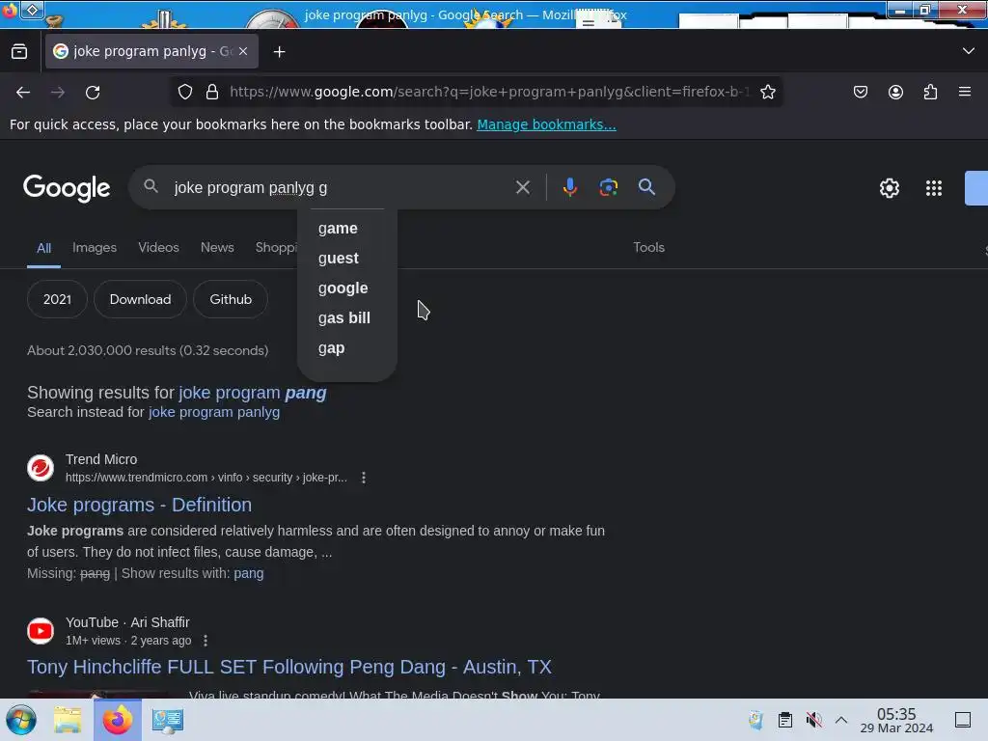Viewport: 988px width, 741px height.
Task: Open tracking protection shield icon
Action: click(184, 92)
